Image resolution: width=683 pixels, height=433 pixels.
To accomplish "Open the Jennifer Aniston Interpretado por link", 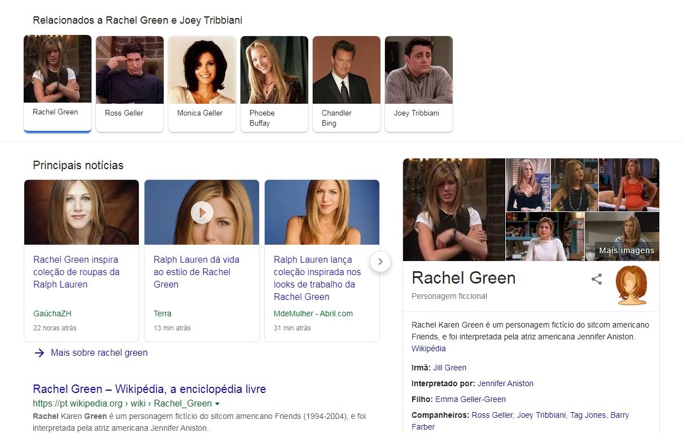I will 505,383.
